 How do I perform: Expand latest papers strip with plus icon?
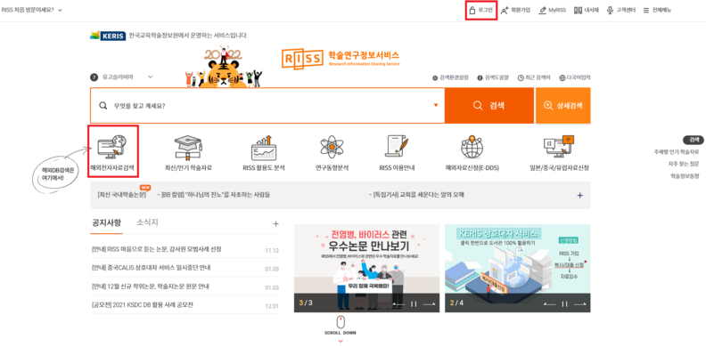tap(580, 196)
